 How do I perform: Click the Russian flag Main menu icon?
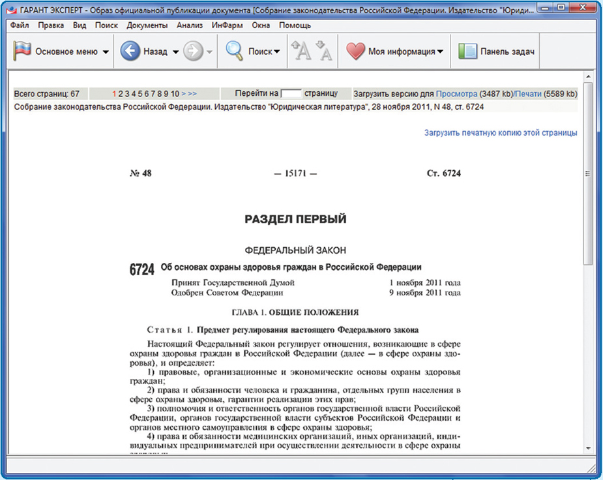coord(23,52)
